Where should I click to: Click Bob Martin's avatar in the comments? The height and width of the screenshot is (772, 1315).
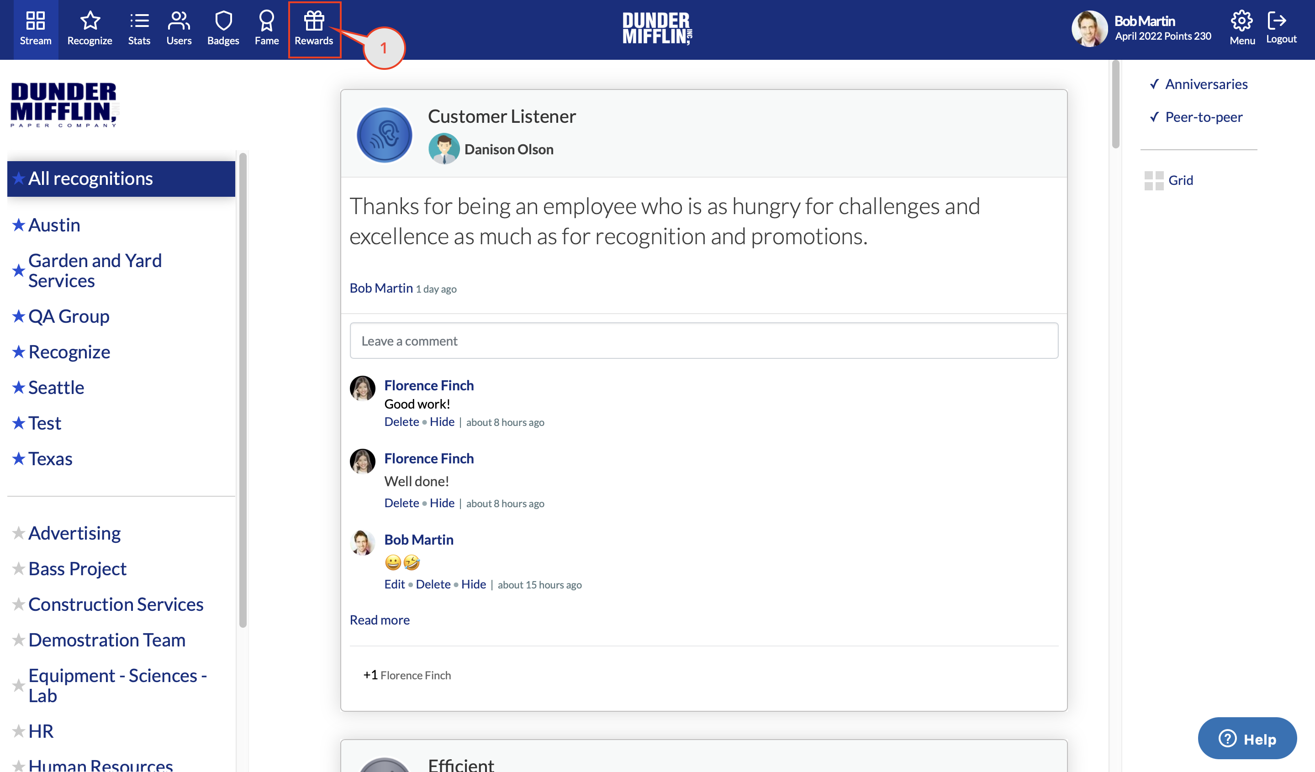click(x=362, y=543)
